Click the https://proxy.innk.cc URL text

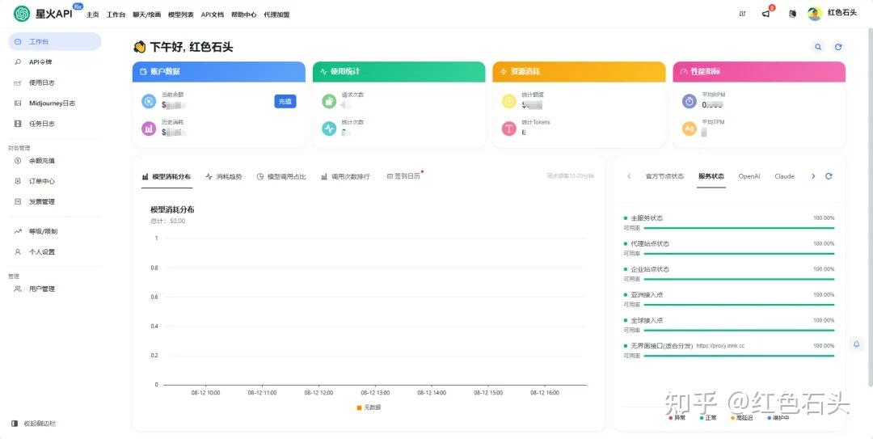tap(720, 346)
